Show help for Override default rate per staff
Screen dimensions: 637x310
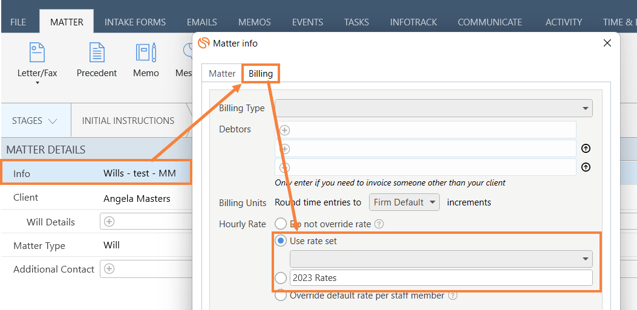click(453, 295)
